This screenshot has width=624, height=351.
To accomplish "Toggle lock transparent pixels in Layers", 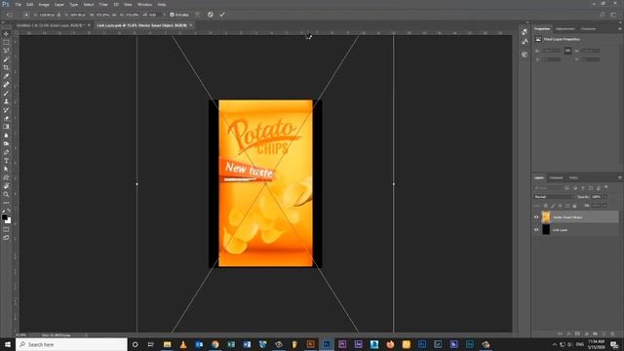I will [x=546, y=206].
